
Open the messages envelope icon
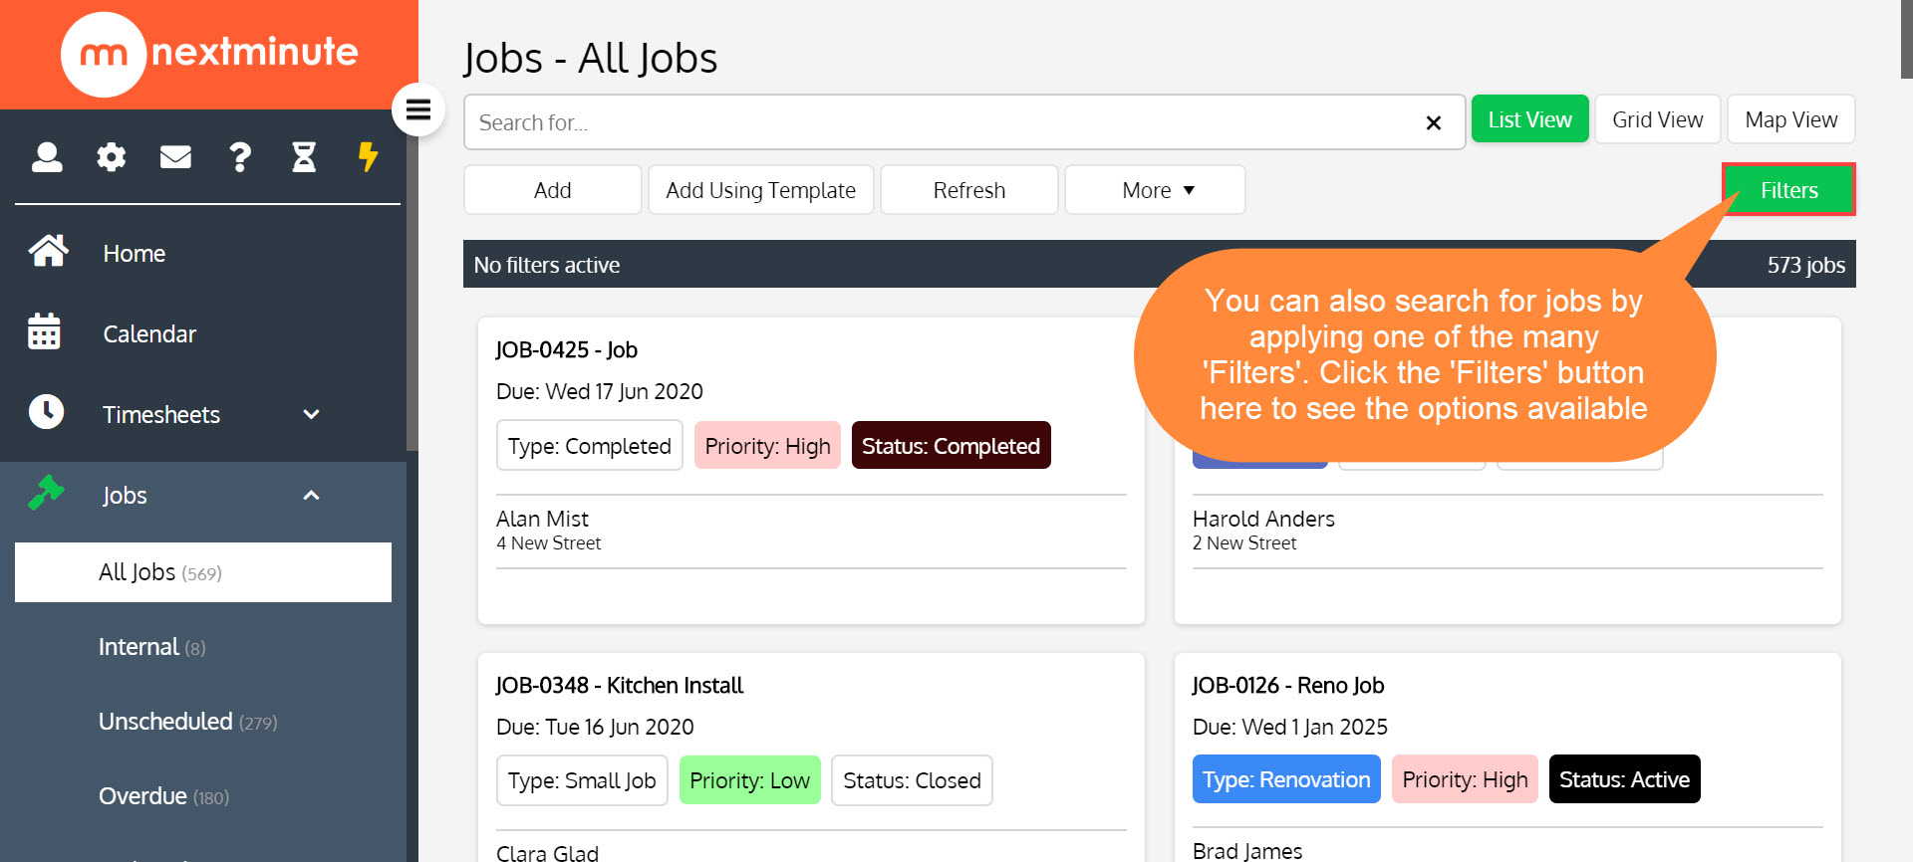tap(175, 157)
